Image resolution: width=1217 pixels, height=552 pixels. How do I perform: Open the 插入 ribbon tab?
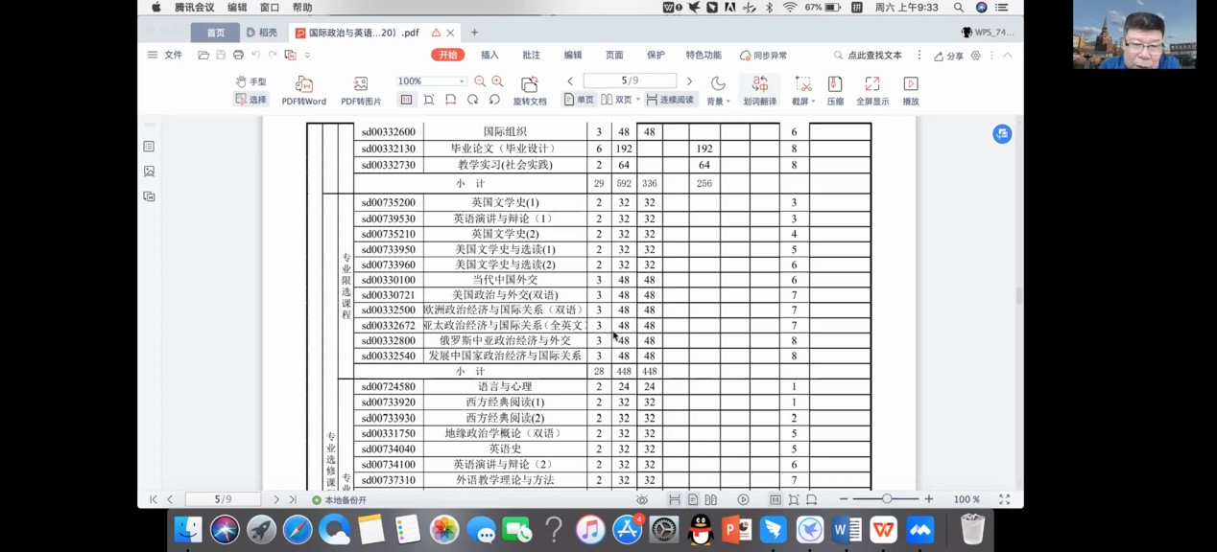[x=489, y=56]
